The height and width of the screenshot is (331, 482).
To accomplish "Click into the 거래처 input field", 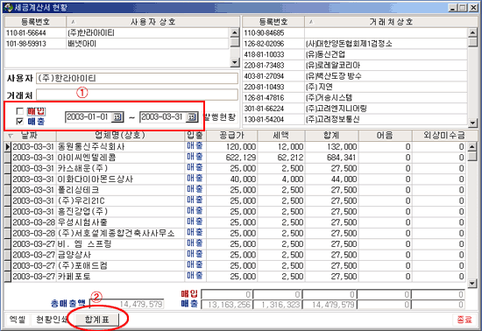I will tap(137, 95).
